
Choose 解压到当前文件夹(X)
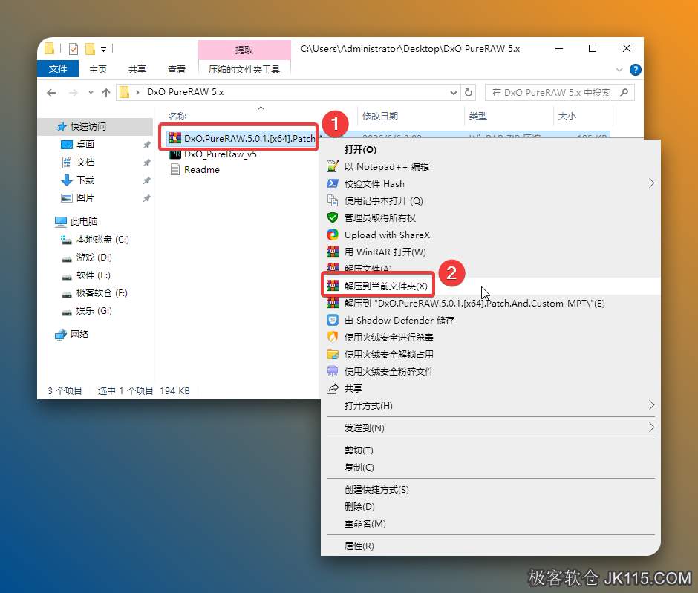tap(491, 286)
